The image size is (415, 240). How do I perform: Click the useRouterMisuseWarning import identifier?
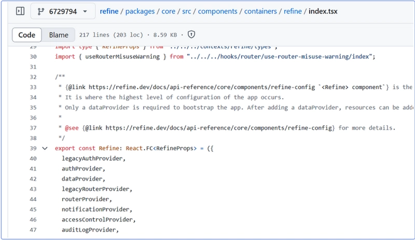[122, 57]
